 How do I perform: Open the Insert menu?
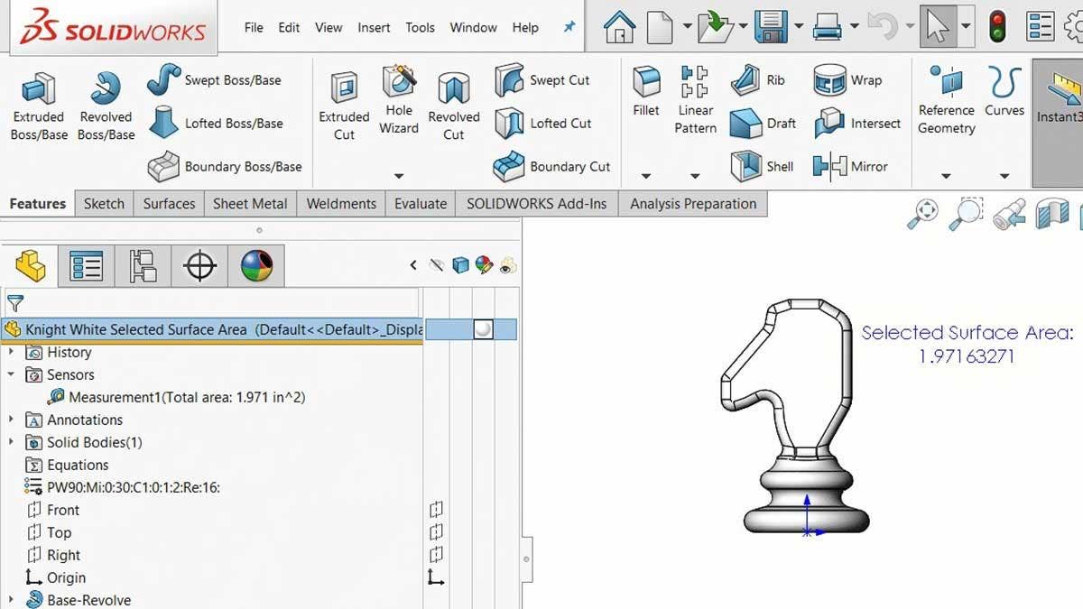click(x=374, y=27)
